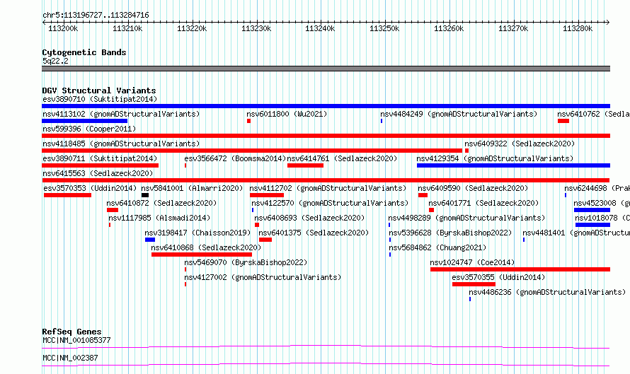Select the blue bar under nsv3198417
Screen dimensions: 630x374
(x=150, y=240)
